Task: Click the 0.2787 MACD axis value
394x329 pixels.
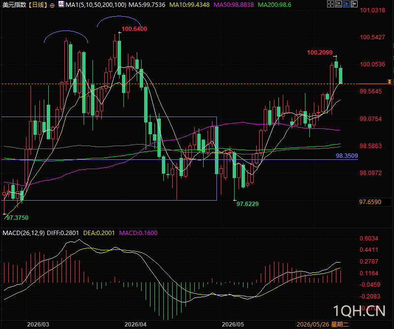Action: click(x=369, y=262)
